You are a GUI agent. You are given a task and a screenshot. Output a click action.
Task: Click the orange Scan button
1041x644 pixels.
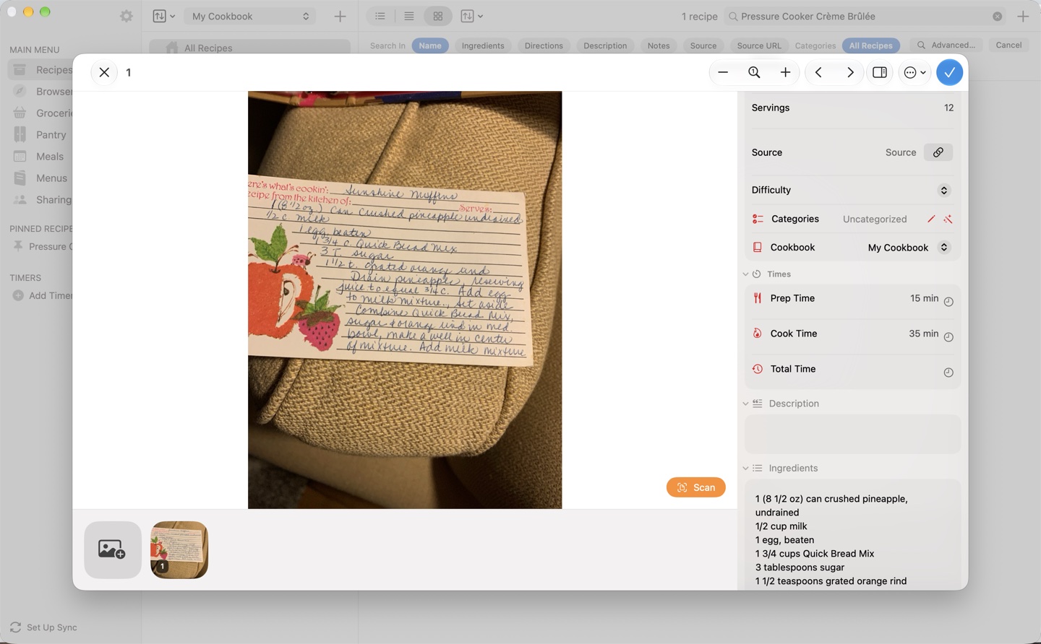pos(695,487)
